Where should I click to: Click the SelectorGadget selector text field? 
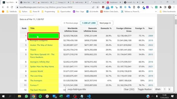[x=94, y=89]
